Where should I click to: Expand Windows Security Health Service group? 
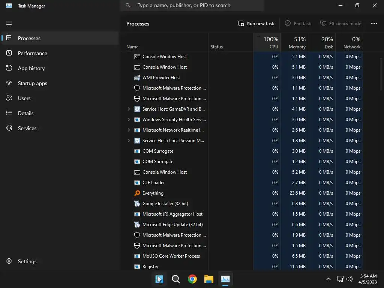129,120
